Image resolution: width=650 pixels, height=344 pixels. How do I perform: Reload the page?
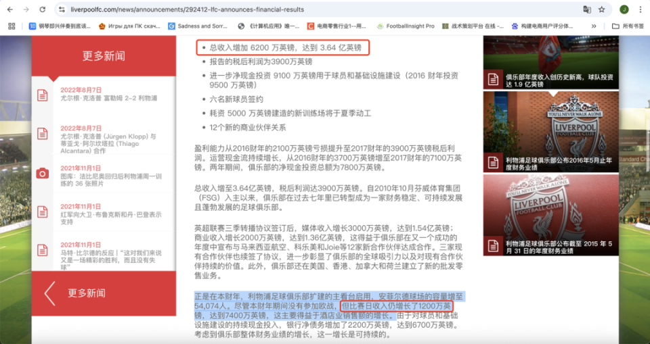click(42, 9)
